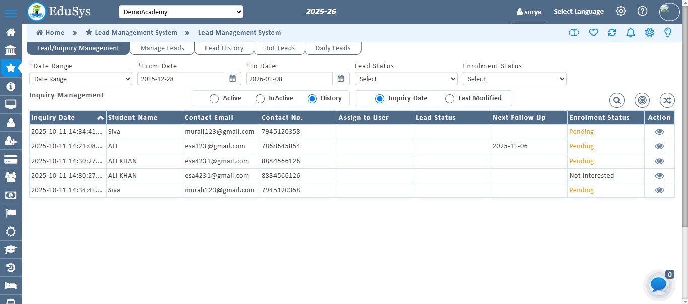Viewport: 688px width, 304px height.
Task: Open the DemoAcademy school selector
Action: tap(181, 12)
